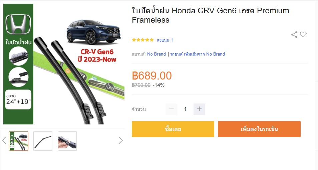
Task: Show next thumbnails with right chevron
Action: pyautogui.click(x=121, y=140)
